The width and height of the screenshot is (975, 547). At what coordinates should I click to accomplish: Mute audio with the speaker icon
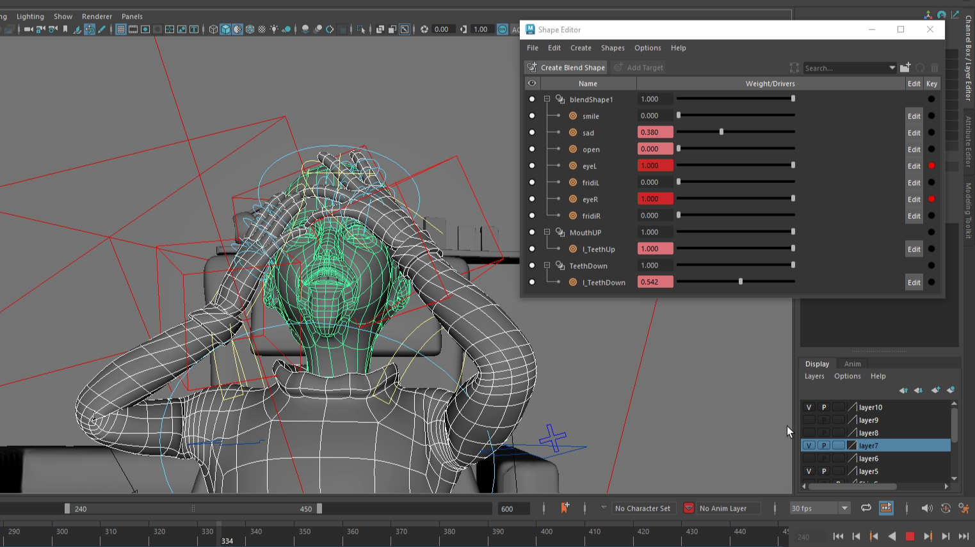coord(926,508)
